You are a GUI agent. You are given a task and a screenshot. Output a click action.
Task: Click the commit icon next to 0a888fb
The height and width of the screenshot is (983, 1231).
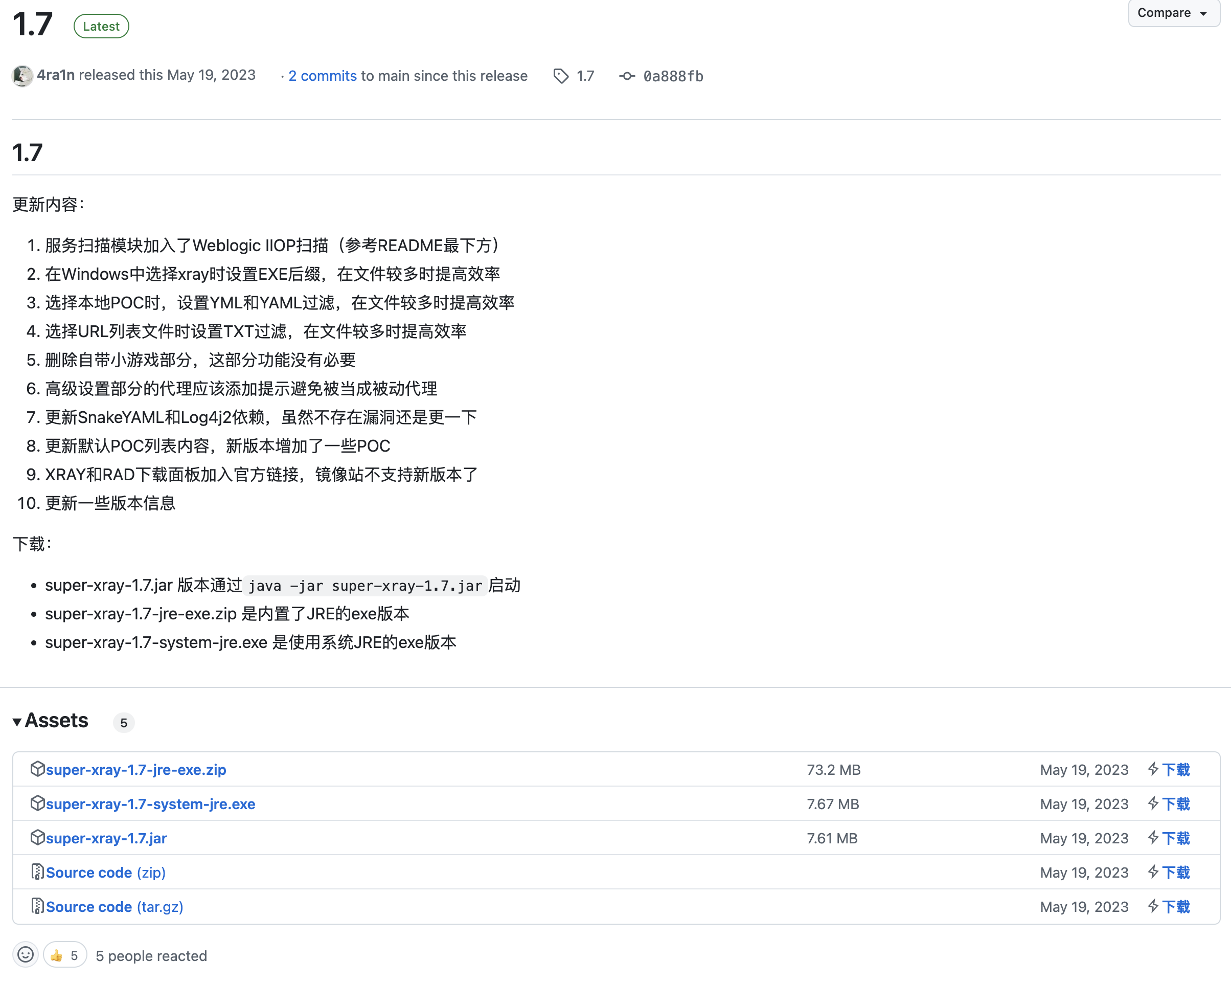pyautogui.click(x=626, y=76)
